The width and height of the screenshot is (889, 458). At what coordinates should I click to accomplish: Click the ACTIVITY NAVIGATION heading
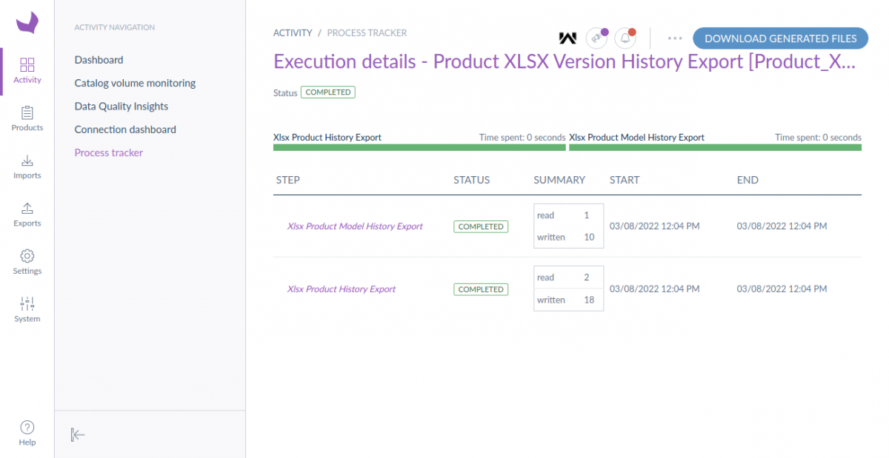pyautogui.click(x=115, y=27)
